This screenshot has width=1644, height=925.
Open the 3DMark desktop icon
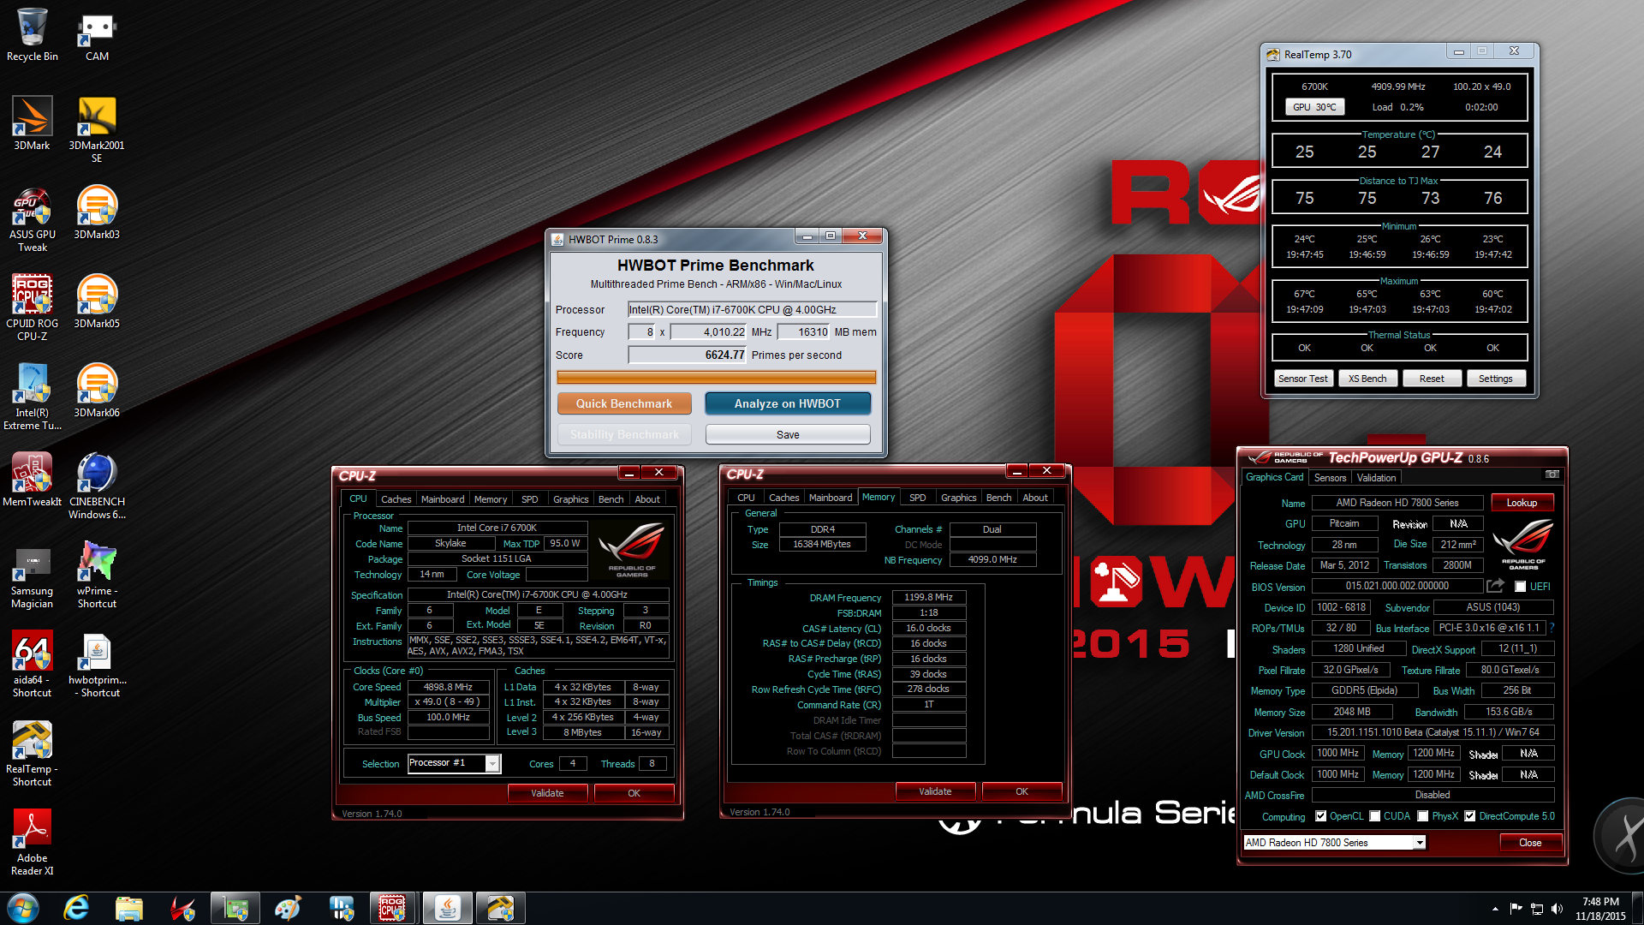pos(33,123)
